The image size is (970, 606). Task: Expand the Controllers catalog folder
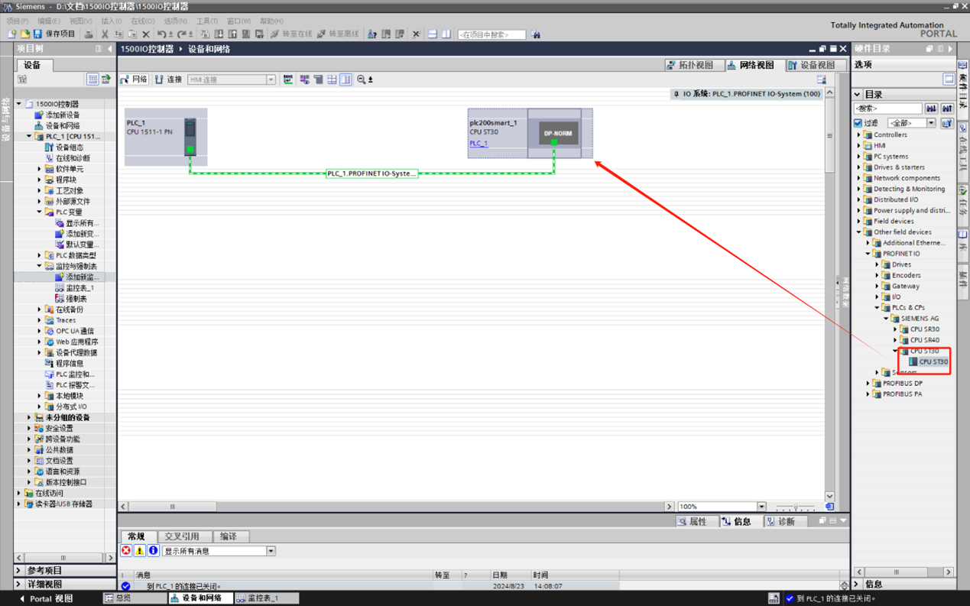(x=859, y=134)
